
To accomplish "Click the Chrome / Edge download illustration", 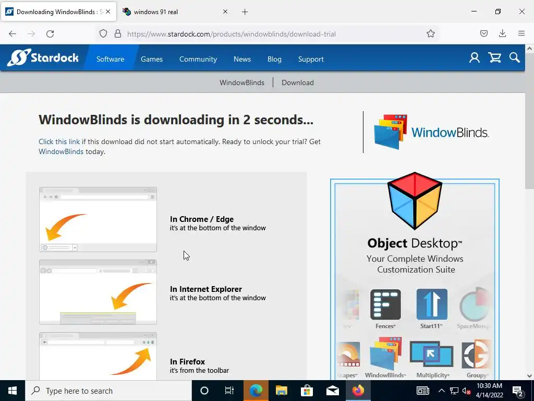I will 98,219.
